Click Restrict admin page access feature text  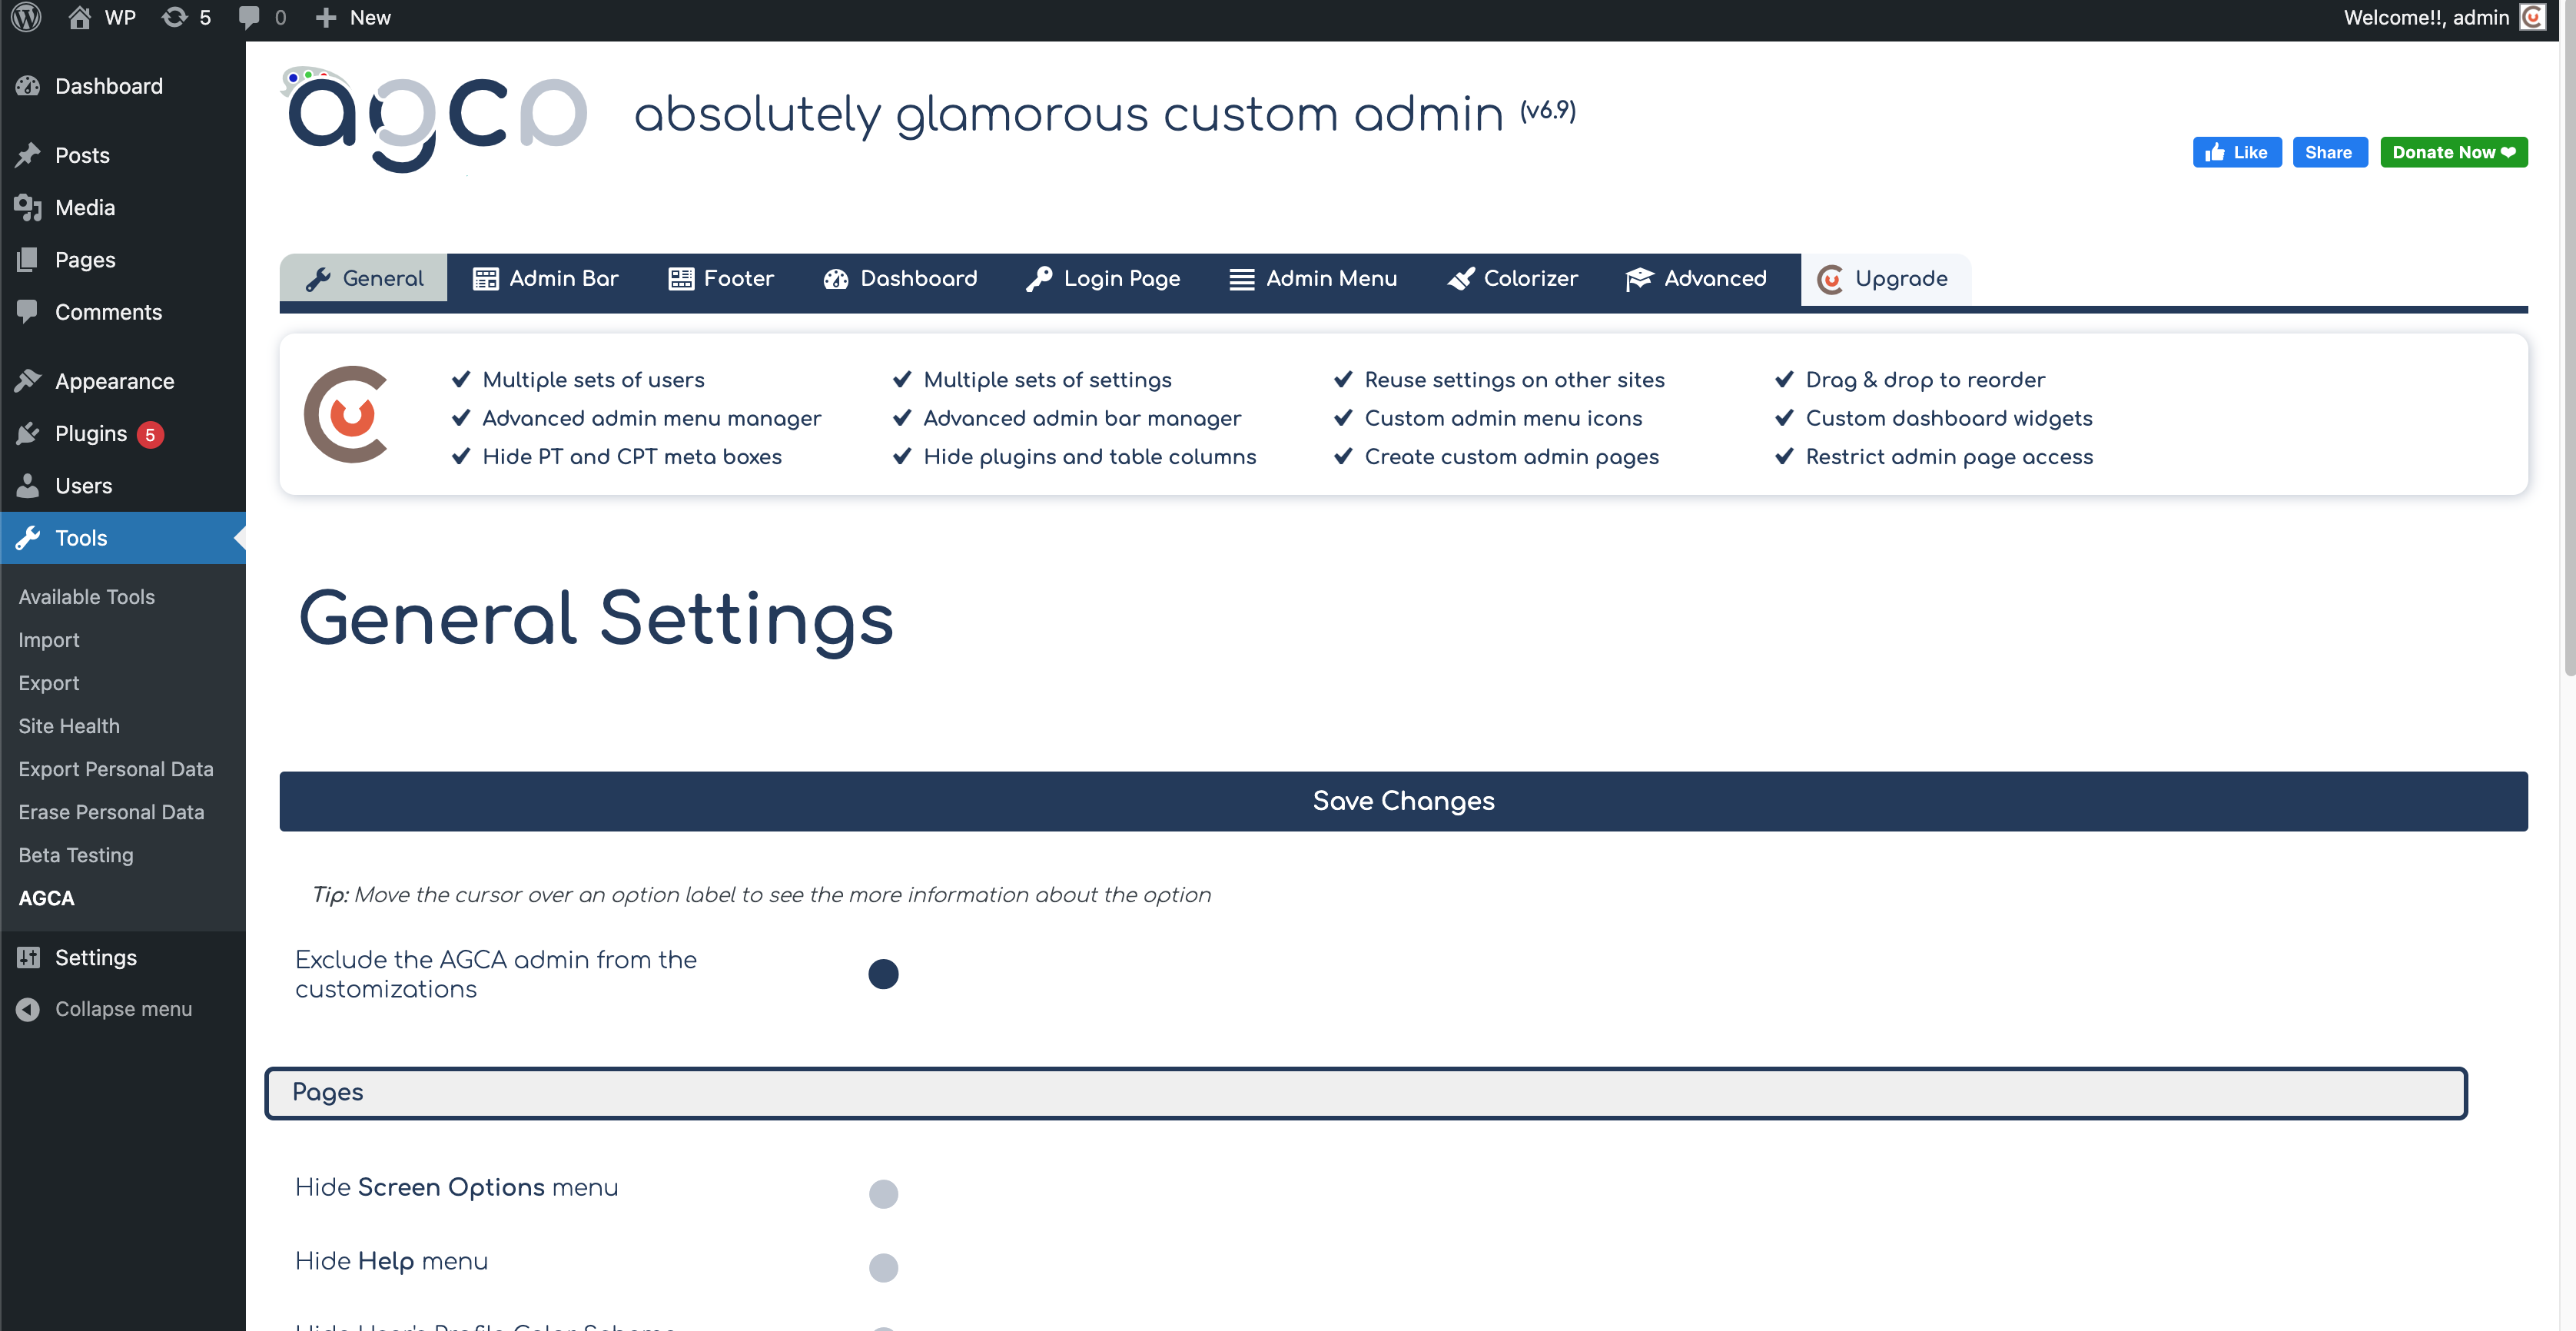[x=1949, y=456]
